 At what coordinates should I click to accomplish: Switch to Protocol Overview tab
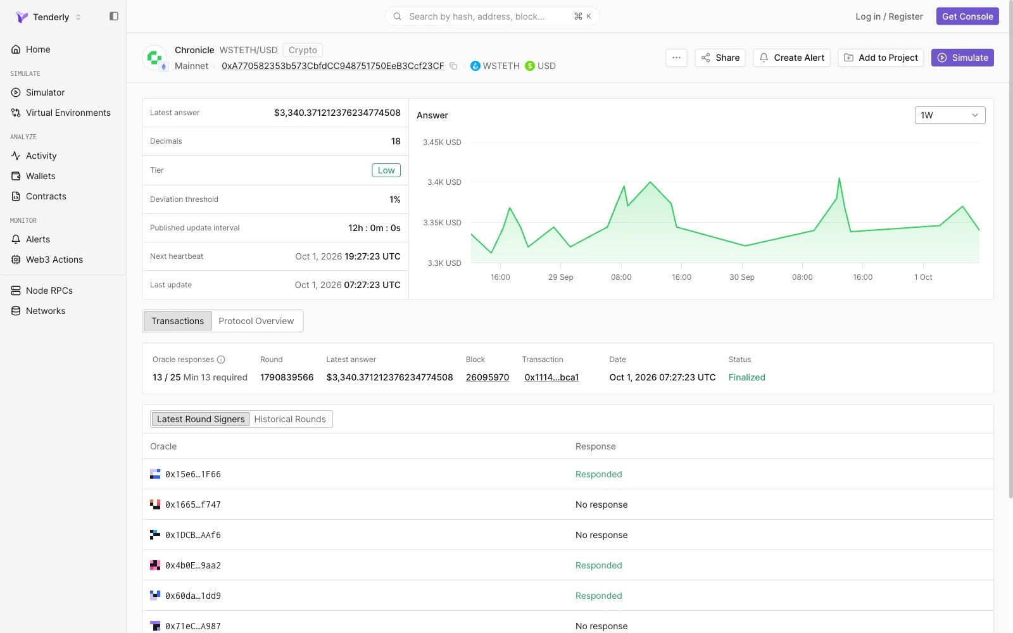(256, 321)
